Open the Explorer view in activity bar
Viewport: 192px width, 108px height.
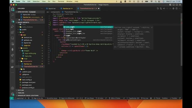(x=12, y=9)
